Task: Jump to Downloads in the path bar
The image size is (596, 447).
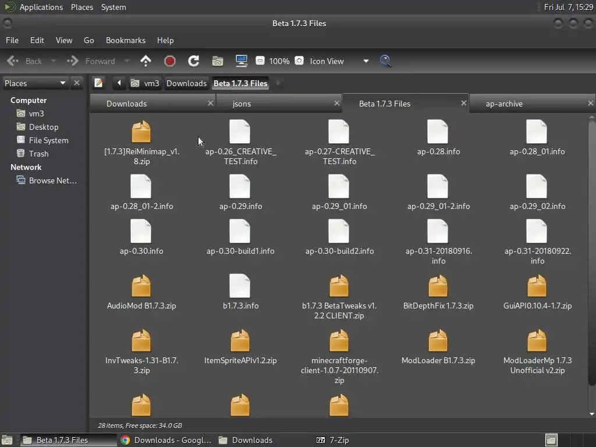Action: tap(186, 83)
